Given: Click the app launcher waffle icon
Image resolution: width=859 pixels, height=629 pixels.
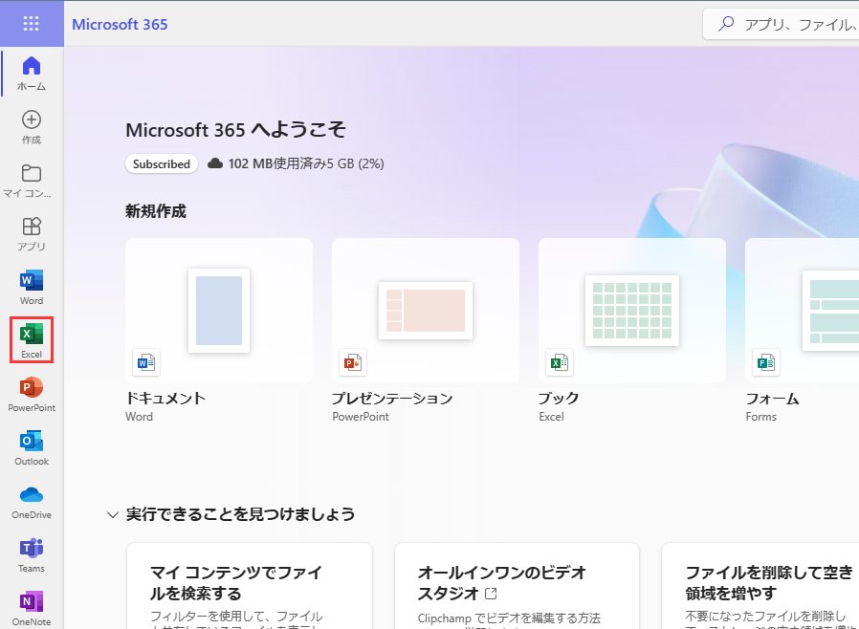Looking at the screenshot, I should point(32,23).
